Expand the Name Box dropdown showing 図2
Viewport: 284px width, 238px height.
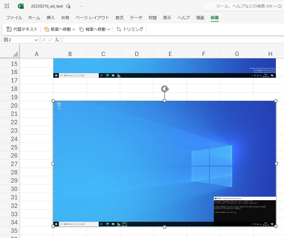(36, 40)
